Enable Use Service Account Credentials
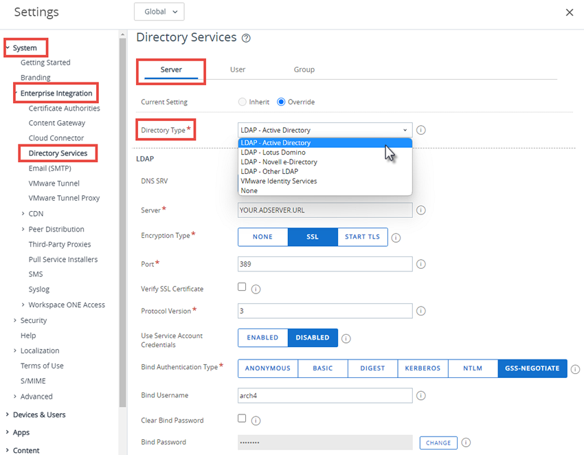Image resolution: width=584 pixels, height=455 pixels. tap(263, 337)
